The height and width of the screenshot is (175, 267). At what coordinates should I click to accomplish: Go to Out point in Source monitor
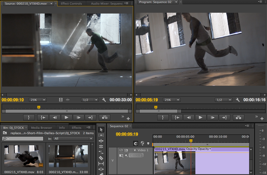[x=91, y=117]
